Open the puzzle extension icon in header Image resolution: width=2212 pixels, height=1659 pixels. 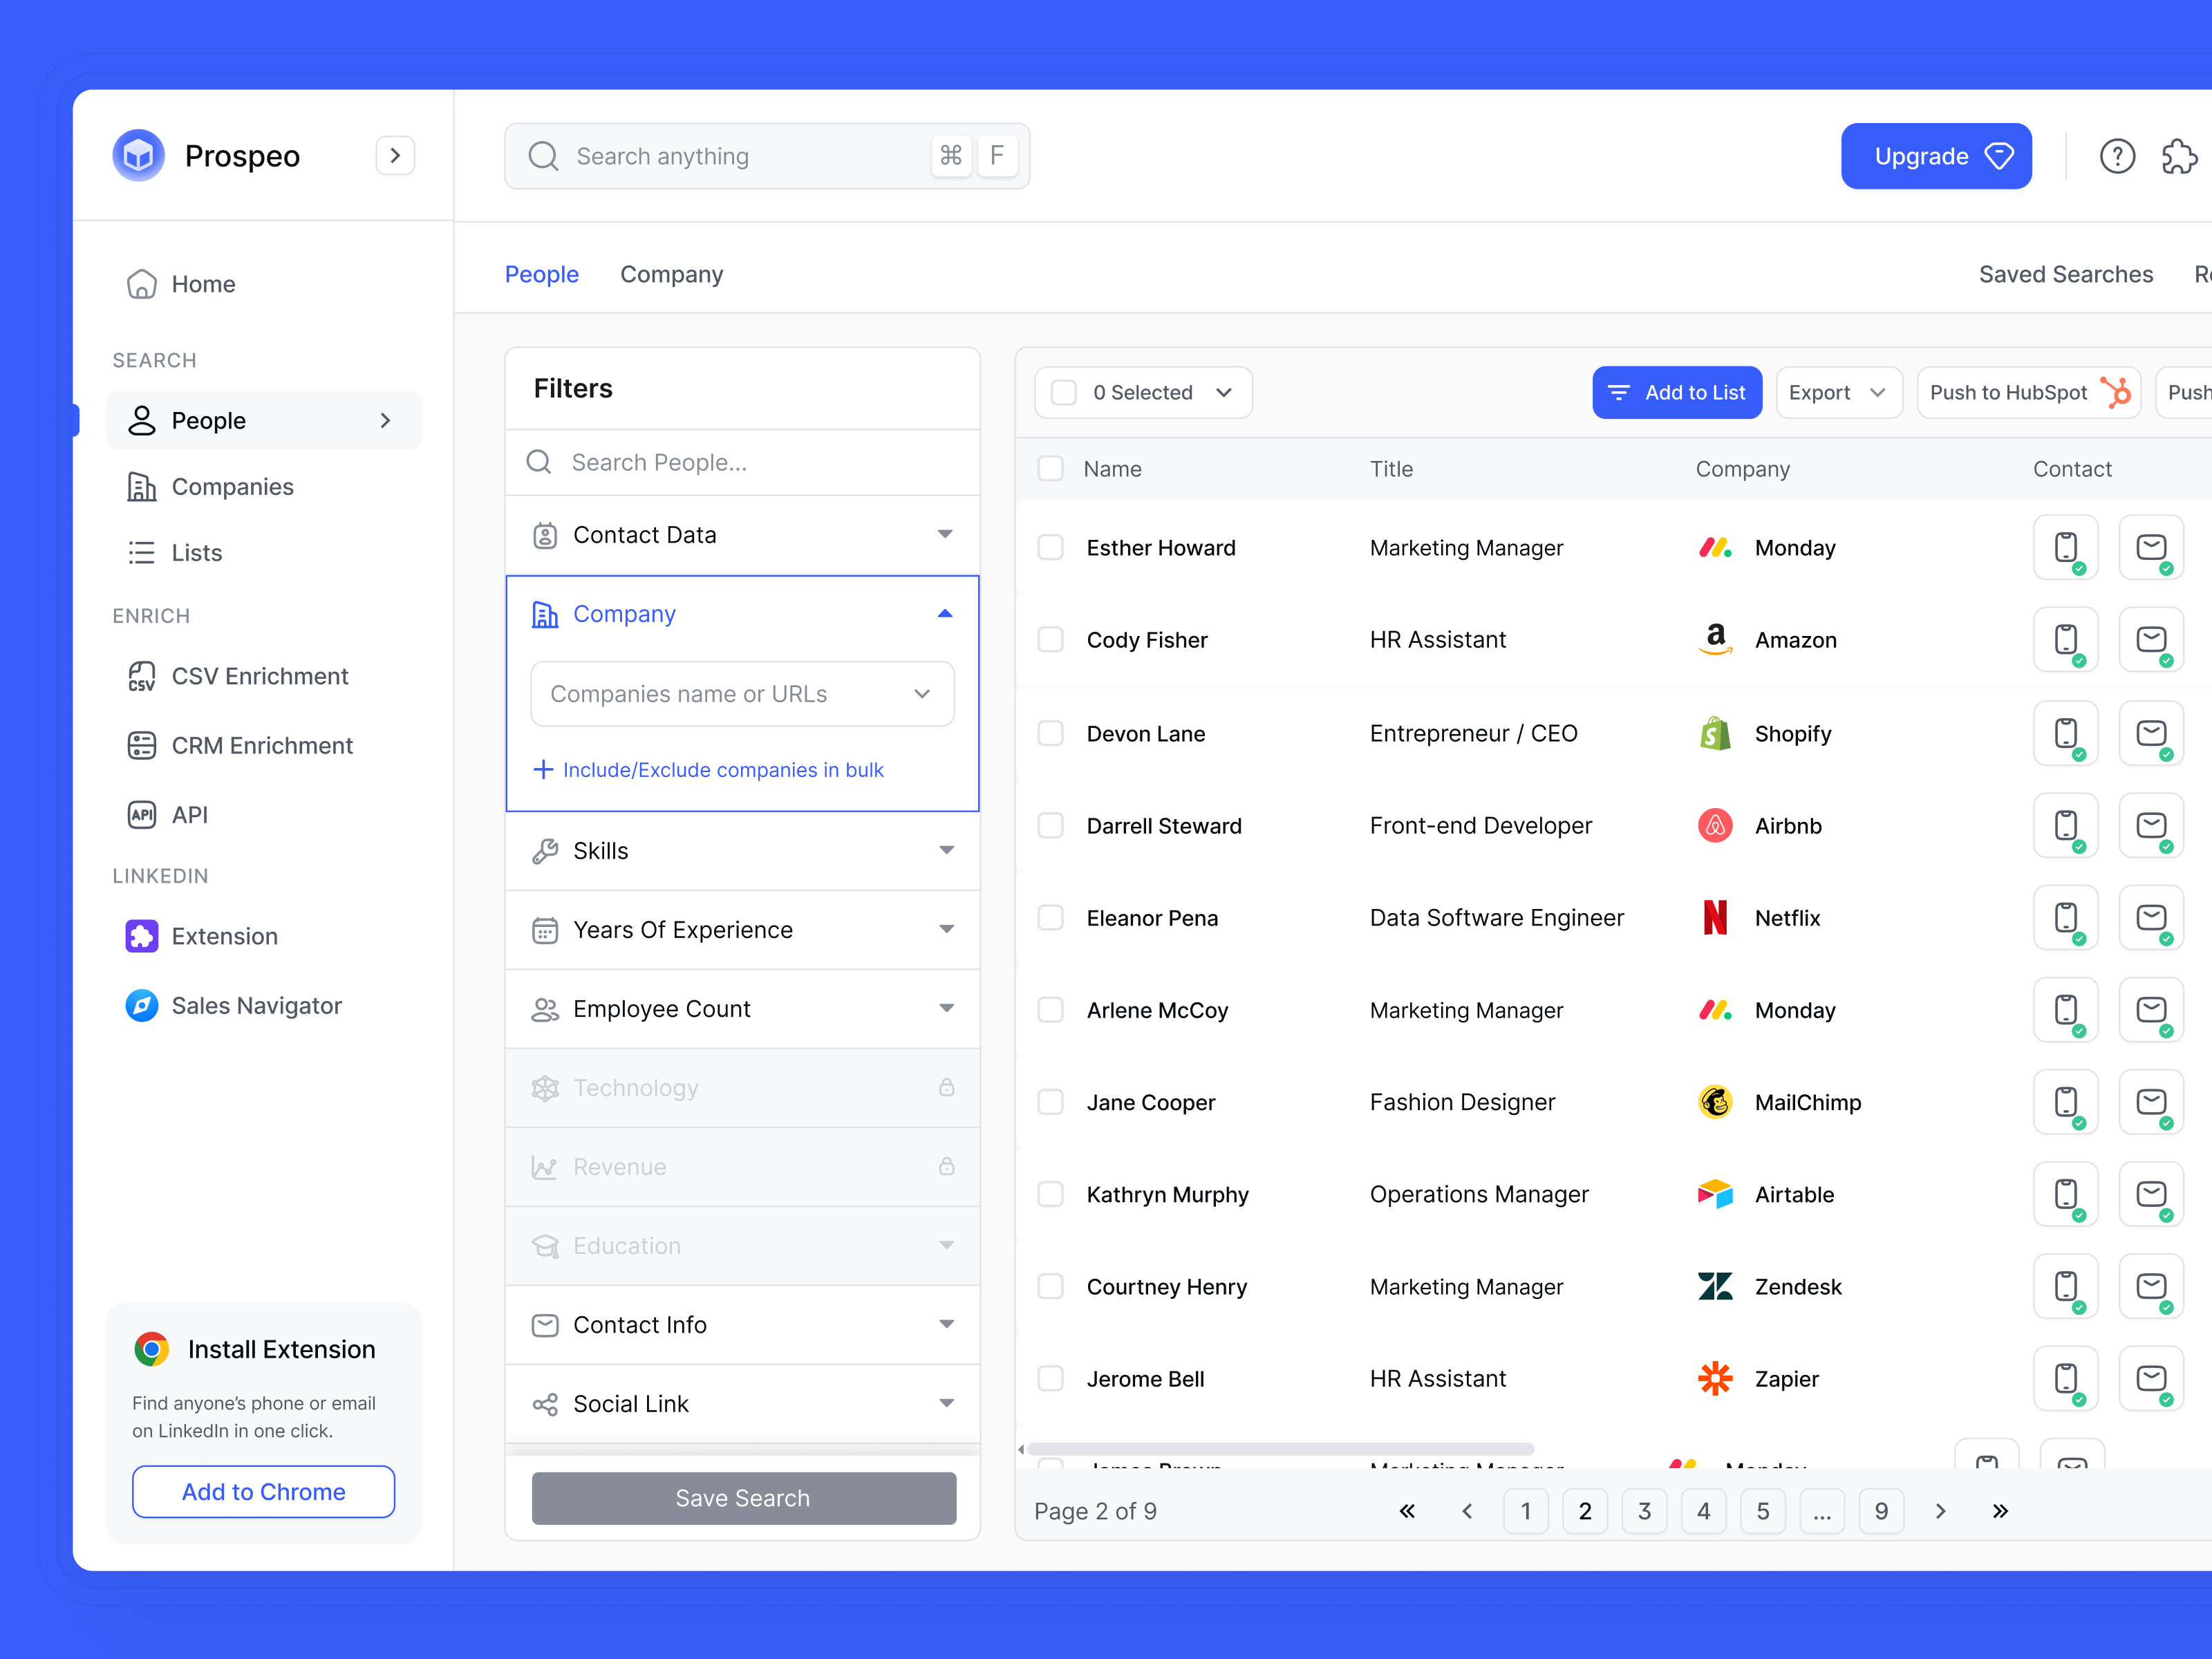point(2179,156)
